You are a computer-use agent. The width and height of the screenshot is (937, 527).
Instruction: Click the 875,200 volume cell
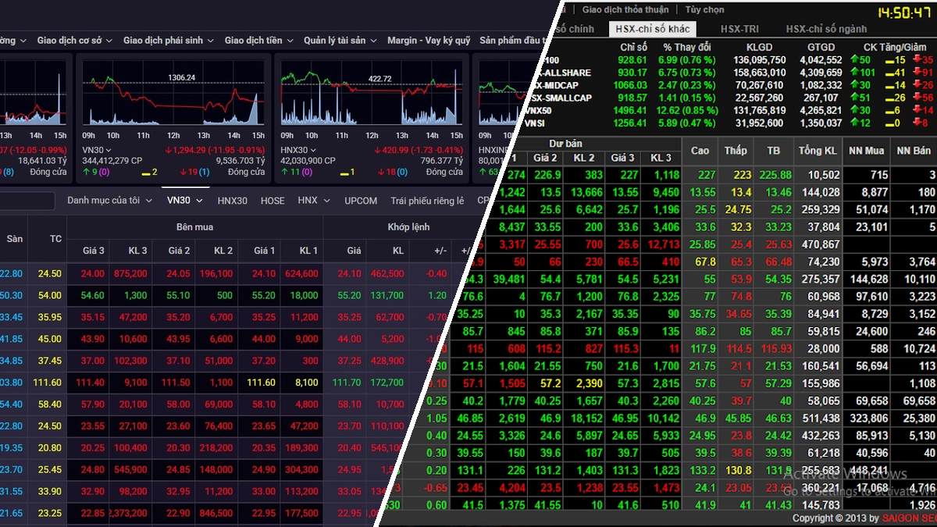tap(131, 273)
